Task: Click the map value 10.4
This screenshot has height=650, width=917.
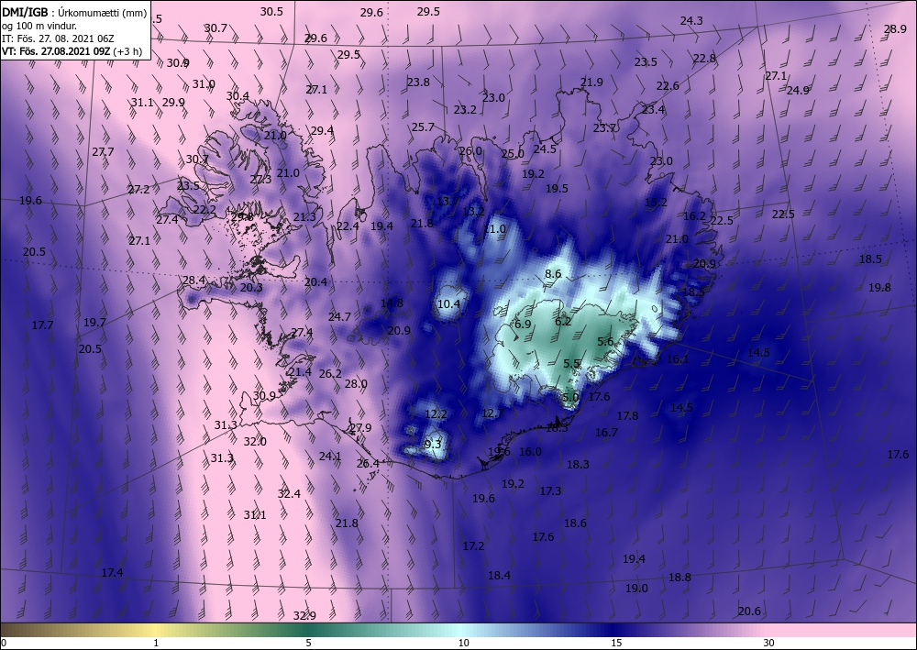Action: pyautogui.click(x=449, y=304)
